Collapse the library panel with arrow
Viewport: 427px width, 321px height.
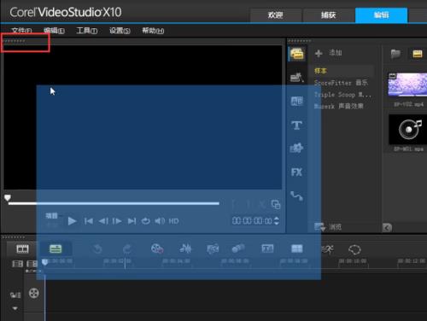[x=387, y=227]
